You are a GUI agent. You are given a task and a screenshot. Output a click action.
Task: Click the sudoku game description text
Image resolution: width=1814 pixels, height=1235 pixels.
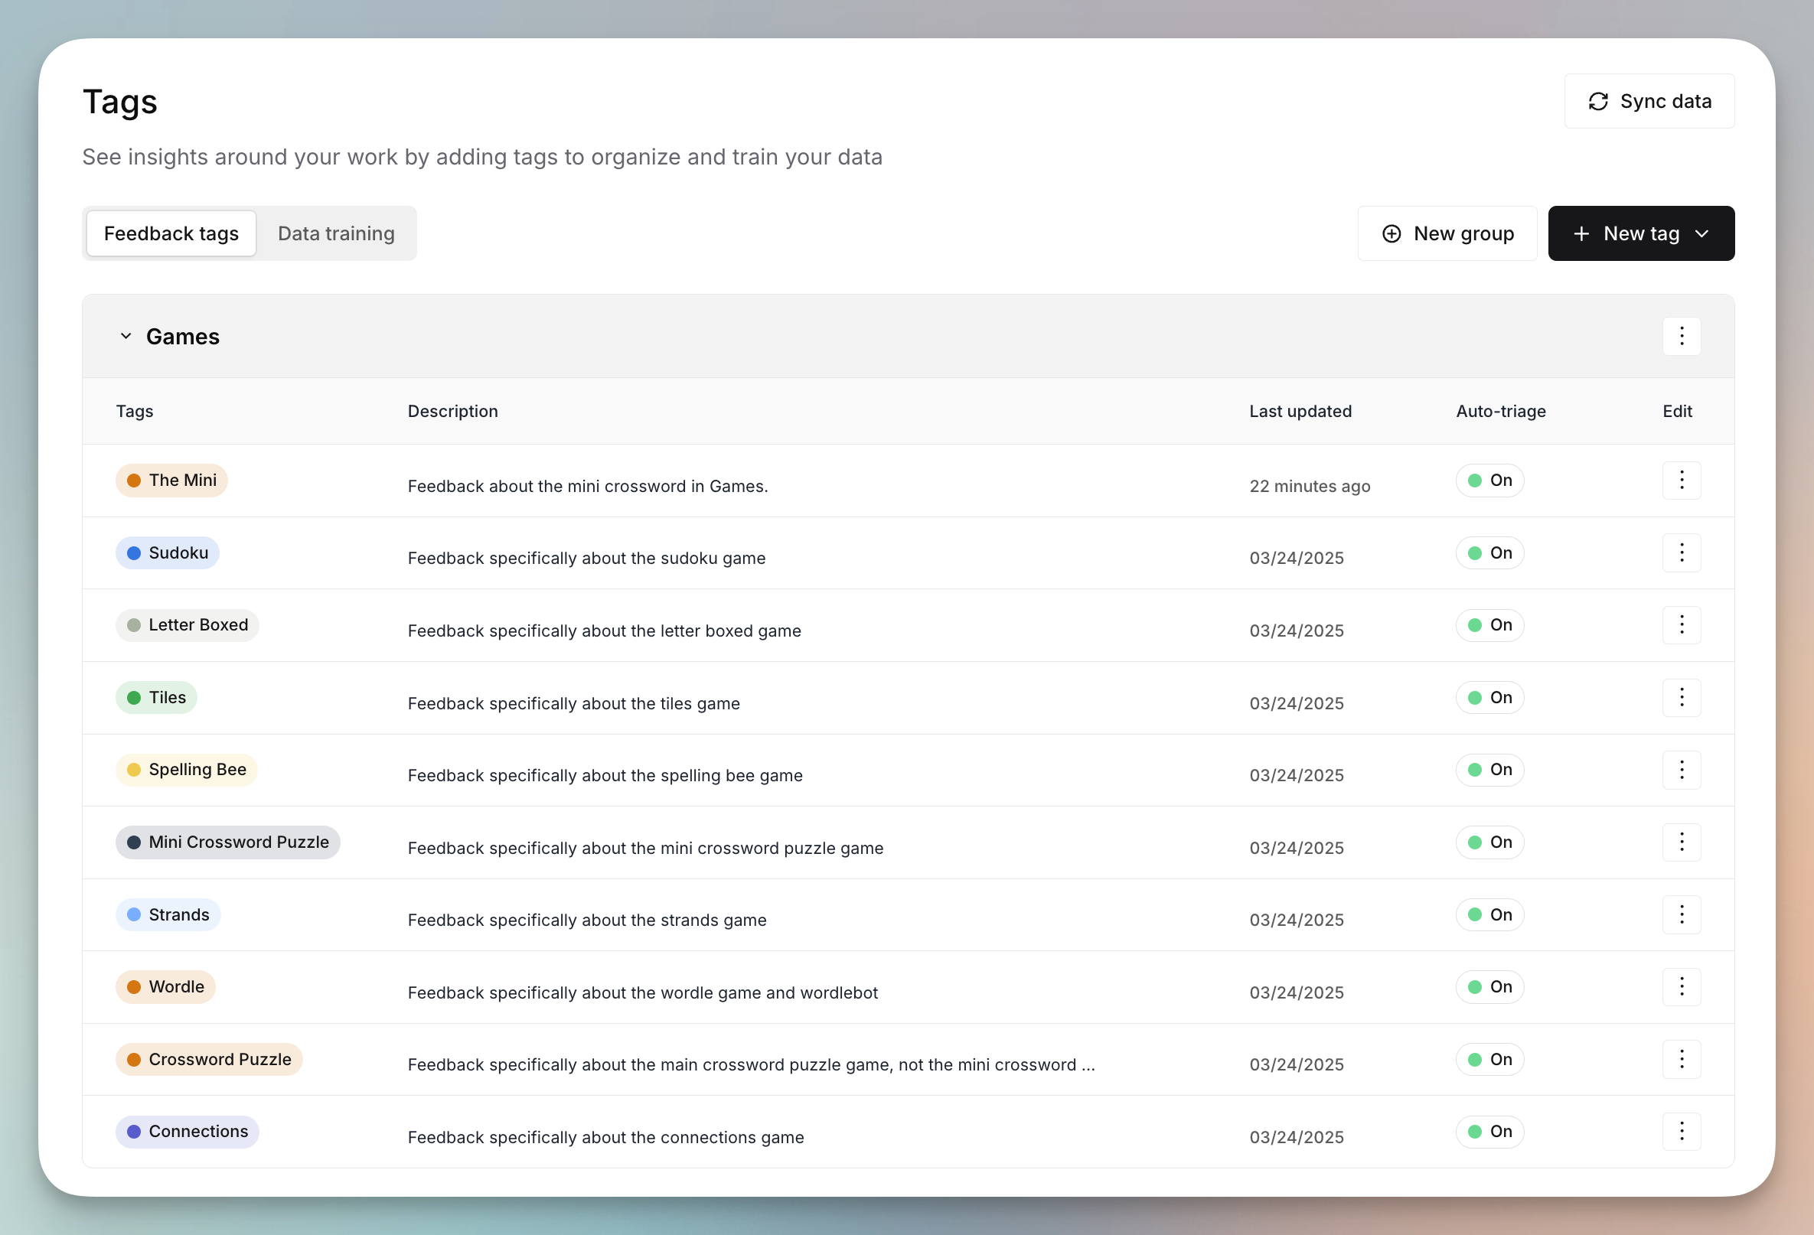click(586, 559)
